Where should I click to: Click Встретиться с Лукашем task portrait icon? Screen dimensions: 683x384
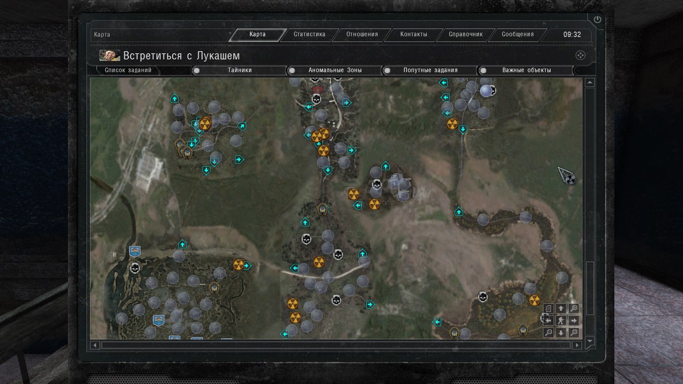coord(109,55)
